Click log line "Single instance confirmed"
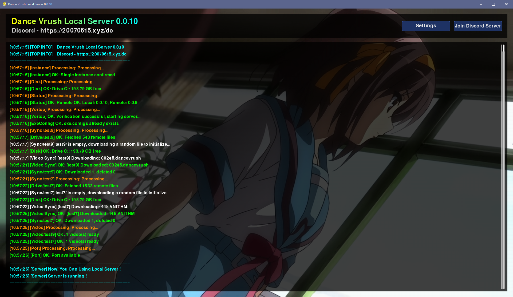The width and height of the screenshot is (513, 297). 62,75
